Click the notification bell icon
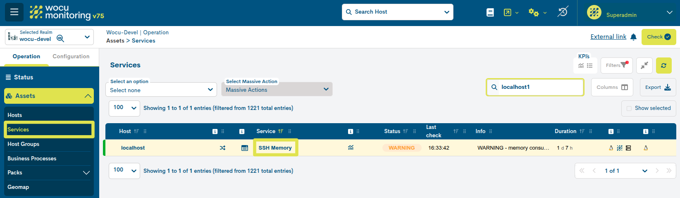This screenshot has width=680, height=198. [x=633, y=37]
